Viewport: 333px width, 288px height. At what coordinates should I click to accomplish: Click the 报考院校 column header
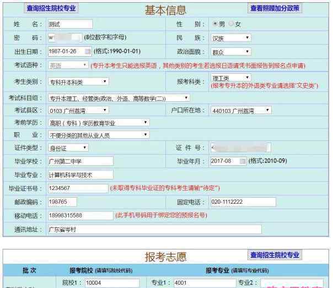click(101, 270)
